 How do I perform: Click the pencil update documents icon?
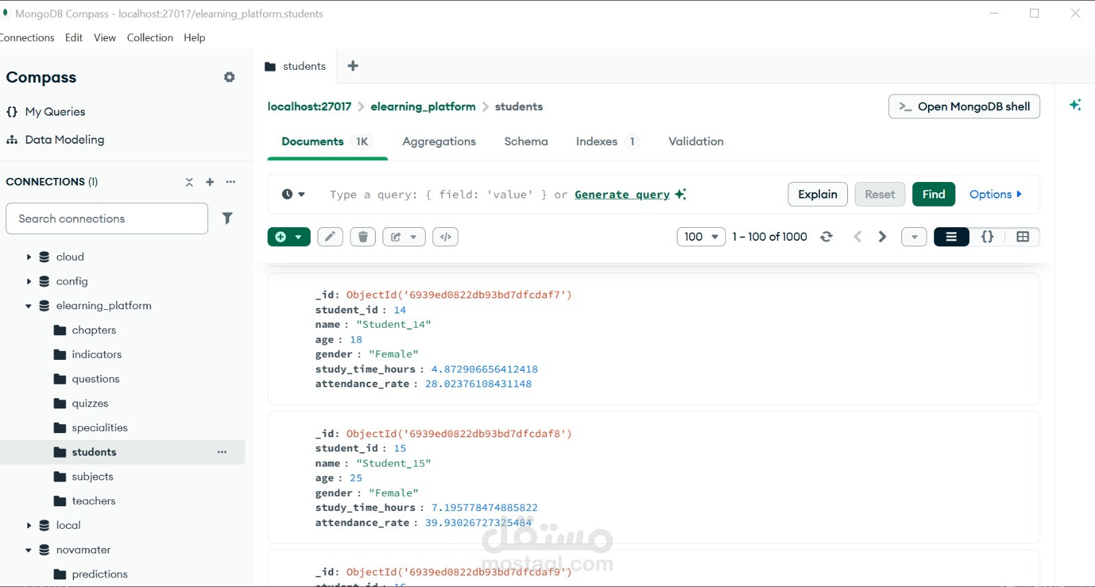(x=330, y=237)
